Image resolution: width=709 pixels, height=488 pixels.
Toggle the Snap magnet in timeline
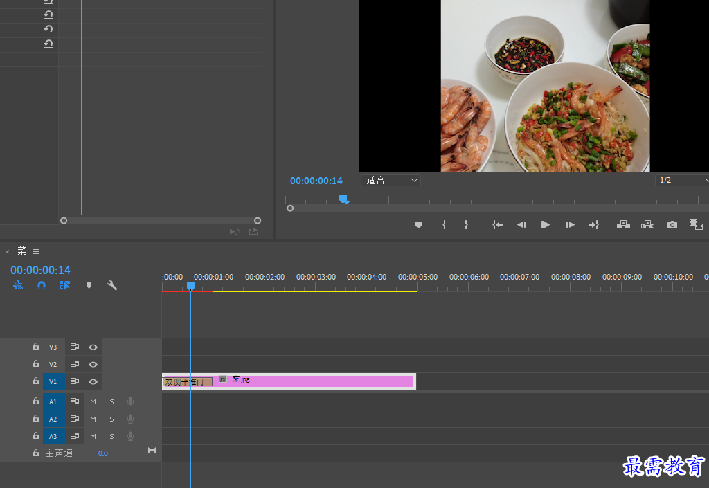coord(42,285)
